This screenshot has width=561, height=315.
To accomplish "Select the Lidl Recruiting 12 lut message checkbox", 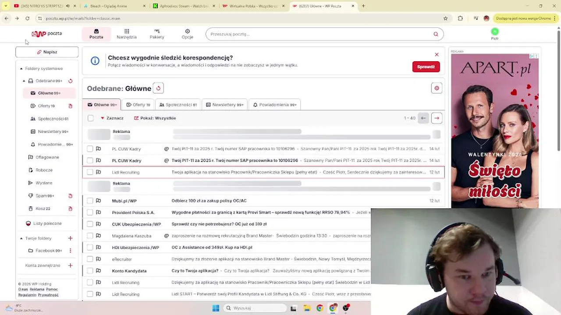I will point(90,172).
